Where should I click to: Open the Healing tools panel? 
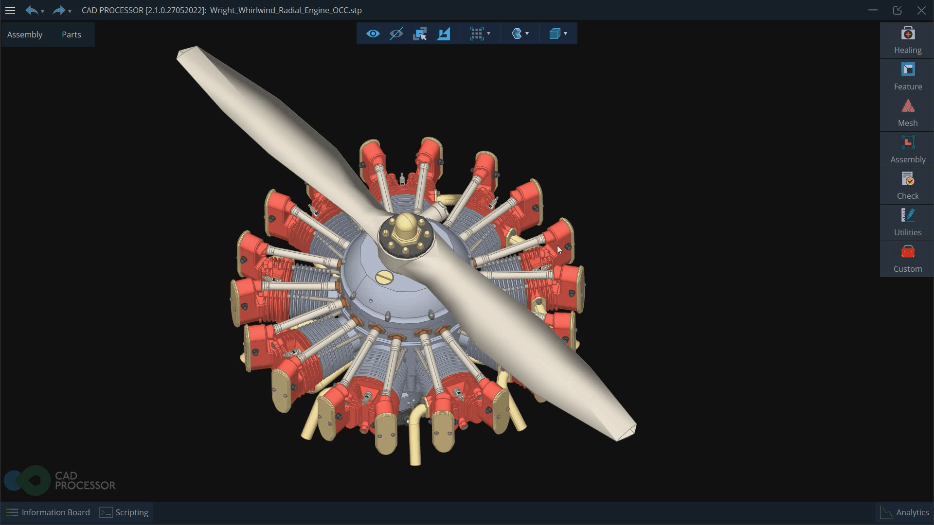(907, 40)
